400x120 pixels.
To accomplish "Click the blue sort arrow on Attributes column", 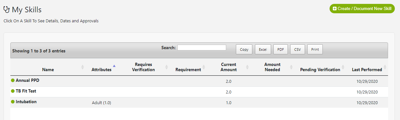I will pos(114,66).
